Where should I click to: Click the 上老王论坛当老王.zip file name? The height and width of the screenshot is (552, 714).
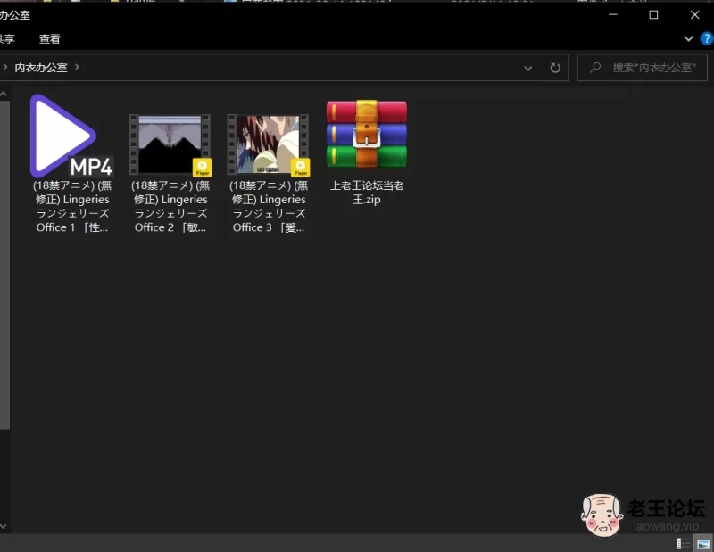click(x=367, y=193)
